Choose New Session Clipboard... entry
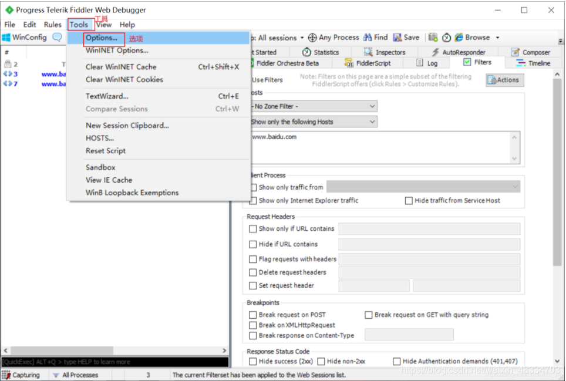Viewport: 566px width, 381px height. (x=158, y=125)
